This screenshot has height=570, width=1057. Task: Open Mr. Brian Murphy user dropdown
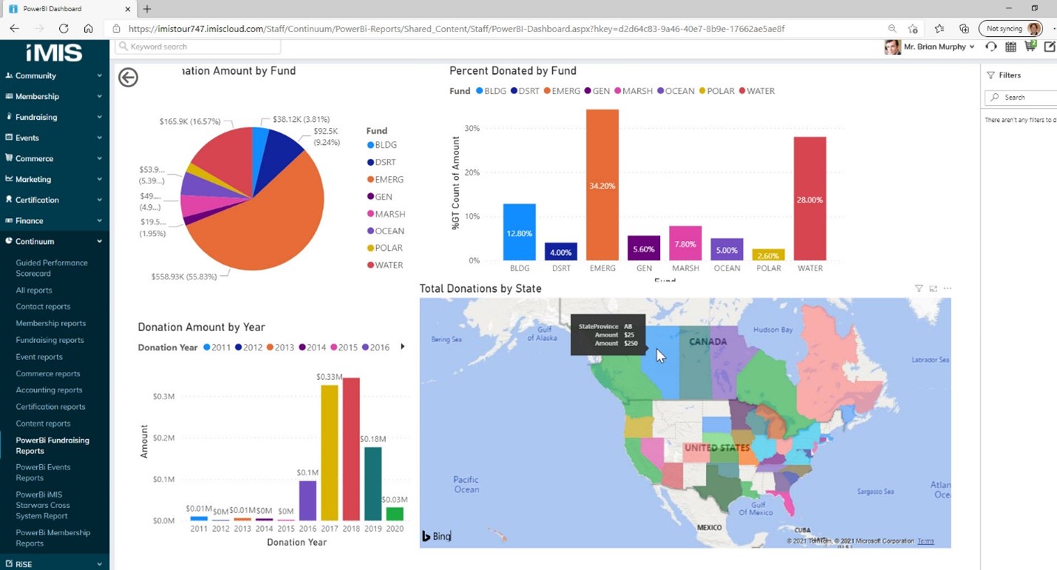[939, 47]
